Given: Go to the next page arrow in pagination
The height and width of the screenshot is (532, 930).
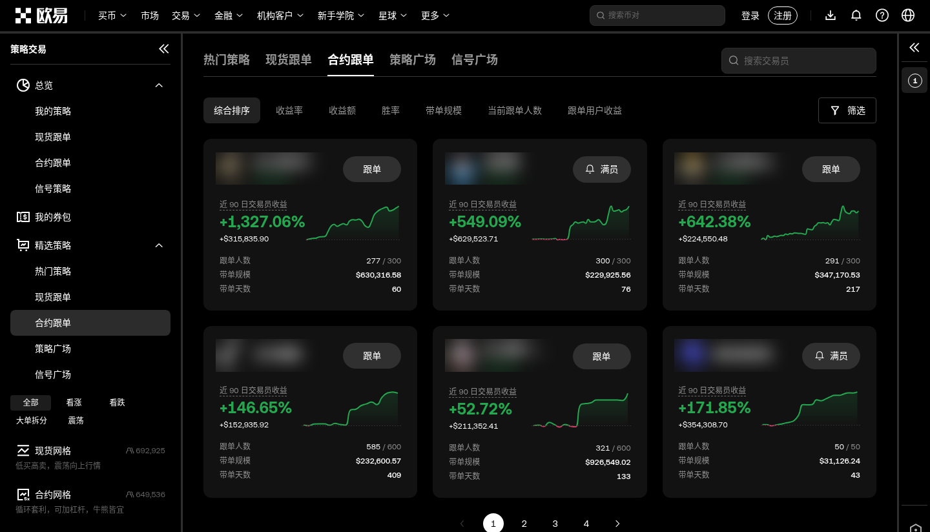Looking at the screenshot, I should [x=617, y=524].
